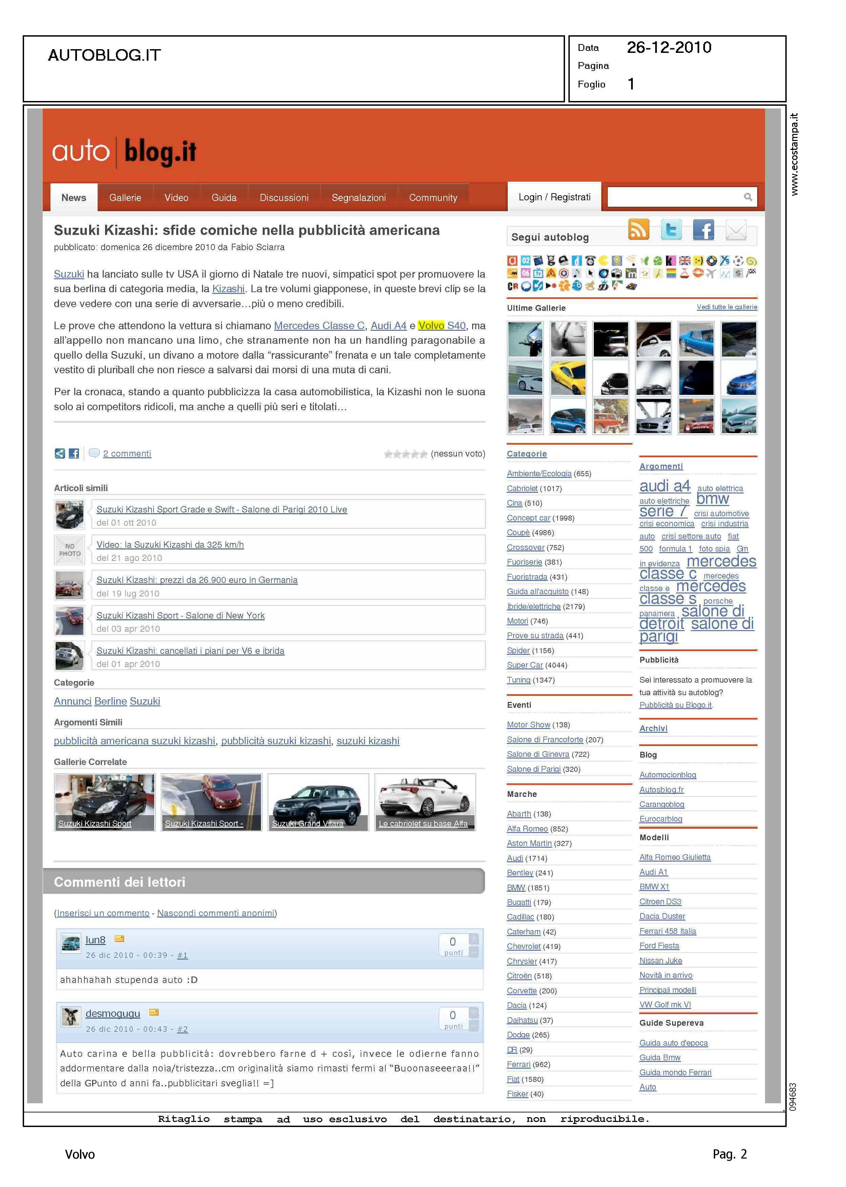Click the UK flag blog icon
846x1187 pixels.
[685, 260]
